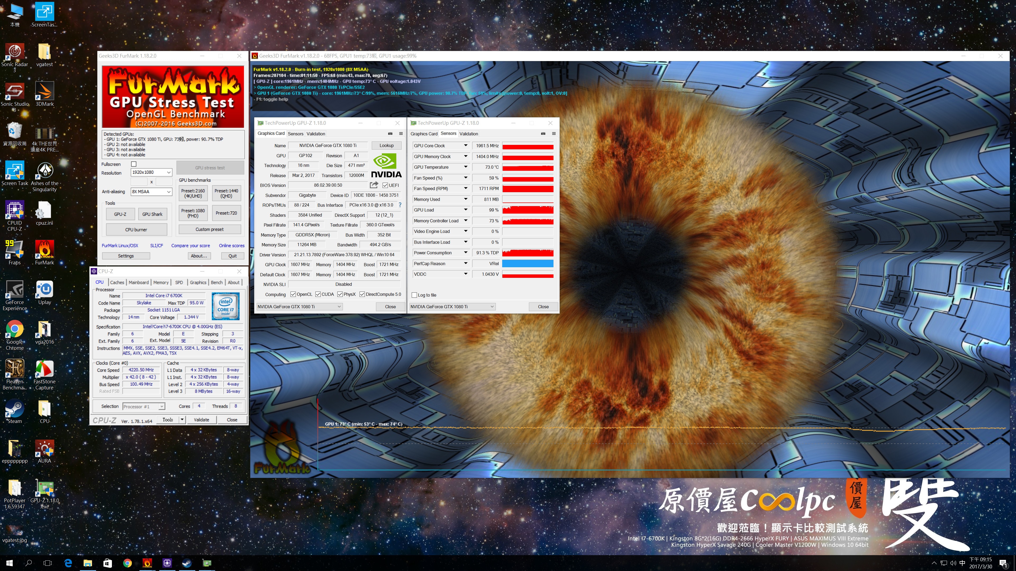
Task: Launch the Heaven Benchmark desktop shortcut
Action: pyautogui.click(x=15, y=375)
